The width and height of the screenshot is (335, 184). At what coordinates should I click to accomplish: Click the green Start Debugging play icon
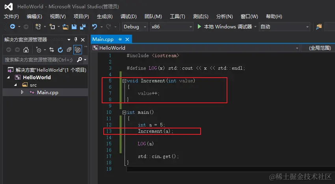pos(199,26)
